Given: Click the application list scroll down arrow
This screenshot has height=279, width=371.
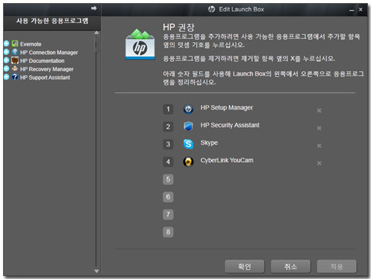Looking at the screenshot, I should coord(96,271).
